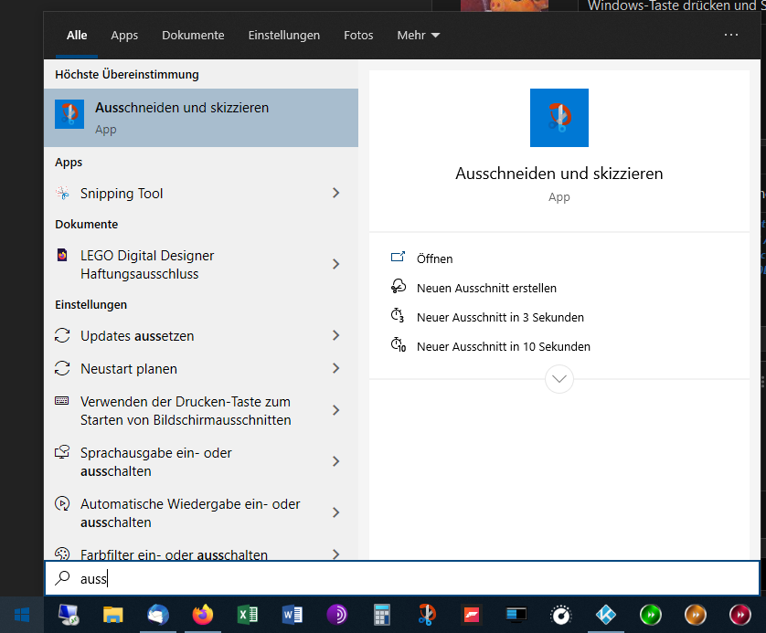766x633 pixels.
Task: Switch to the Fotos tab
Action: point(358,35)
